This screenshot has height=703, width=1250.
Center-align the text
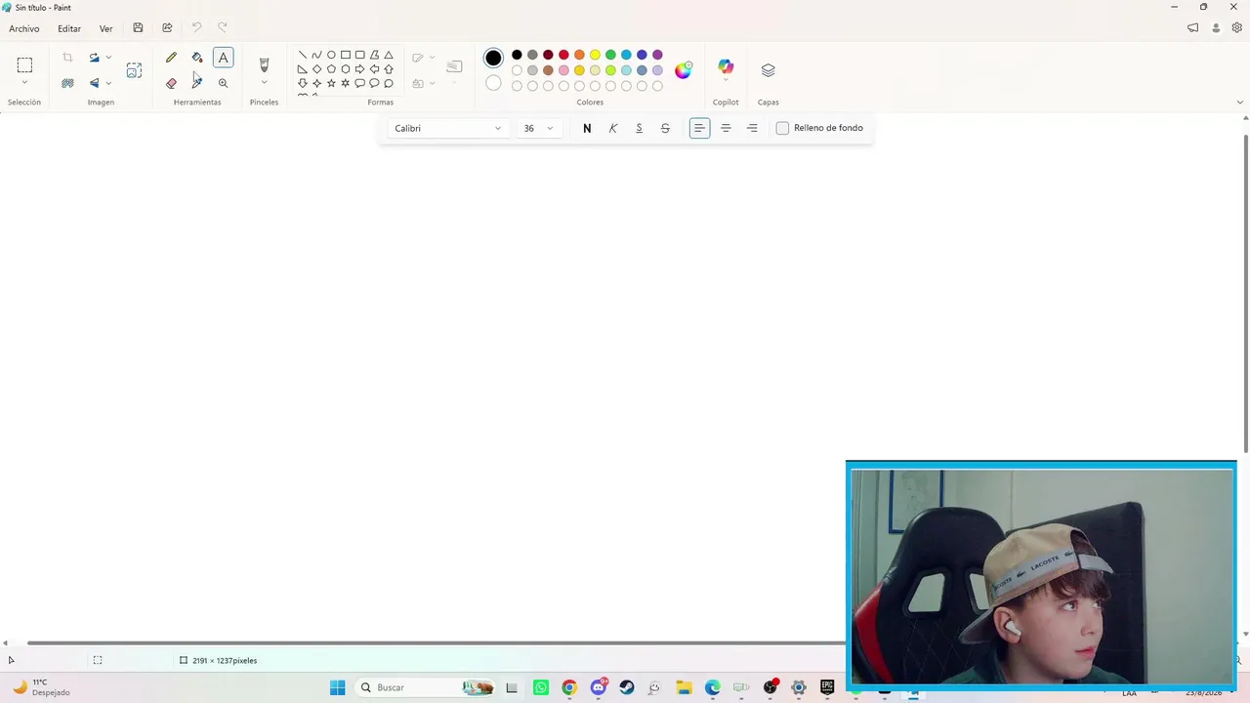[x=726, y=128]
